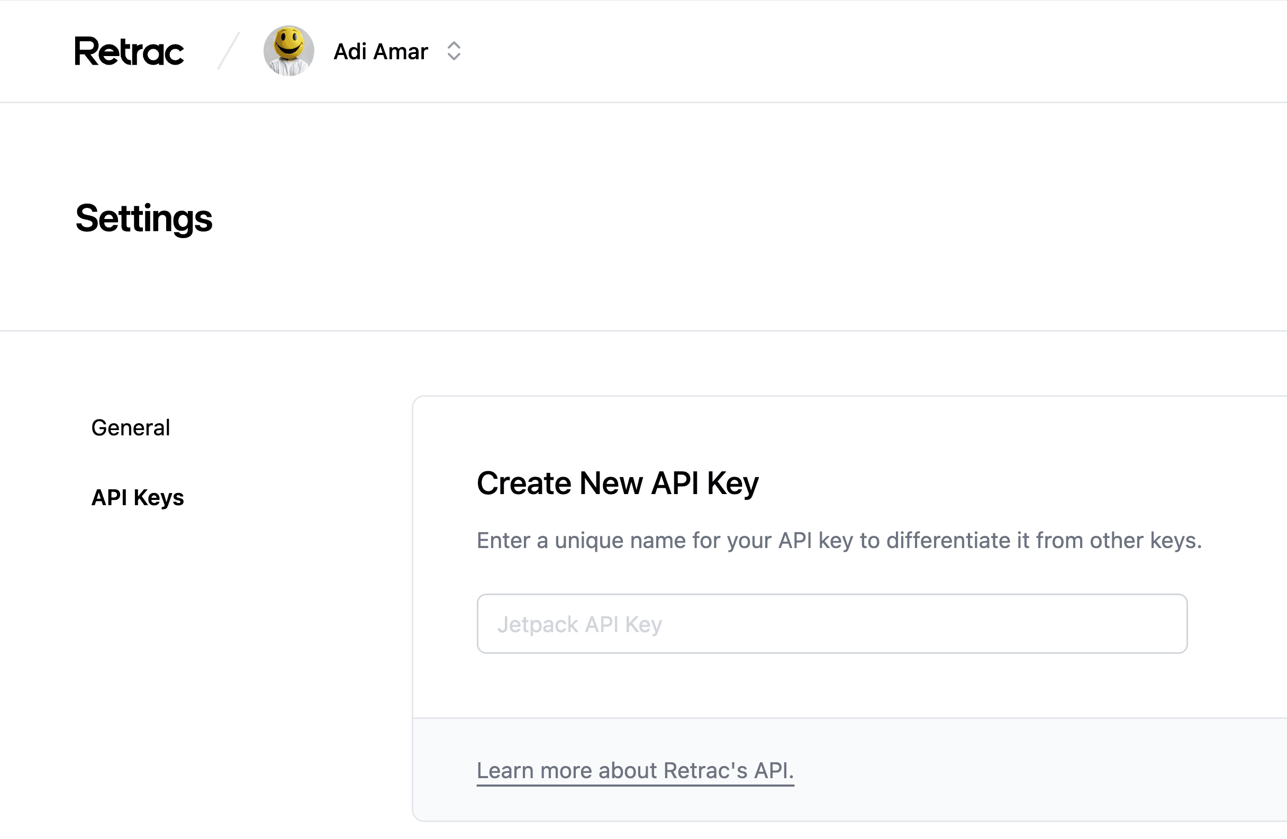
Task: Click the Settings page title
Action: tap(144, 218)
